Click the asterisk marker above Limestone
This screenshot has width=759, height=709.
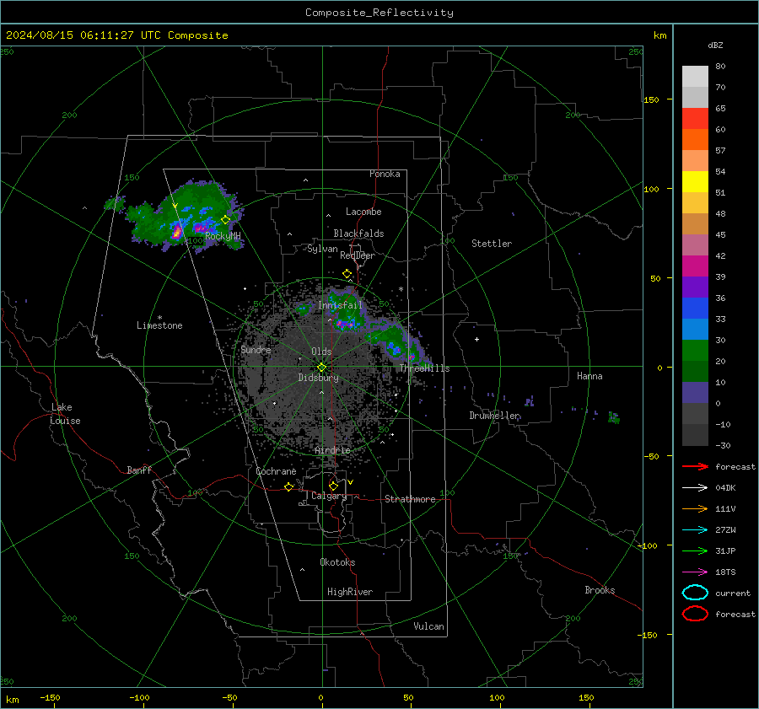click(159, 318)
